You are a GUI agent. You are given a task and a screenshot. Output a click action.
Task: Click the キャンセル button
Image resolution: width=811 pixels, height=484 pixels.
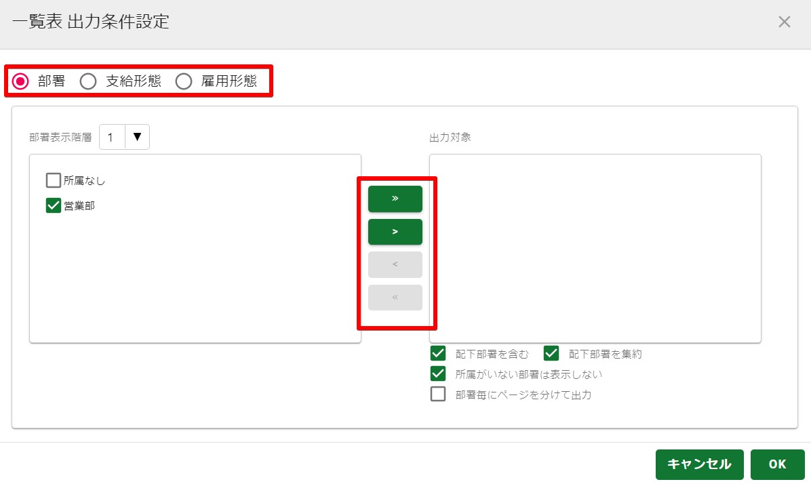(699, 464)
